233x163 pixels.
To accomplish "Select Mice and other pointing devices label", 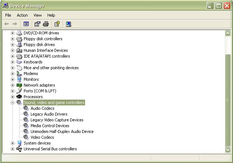I will [x=51, y=68].
